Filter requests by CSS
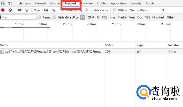This screenshot has width=183, height=107. 104,17
